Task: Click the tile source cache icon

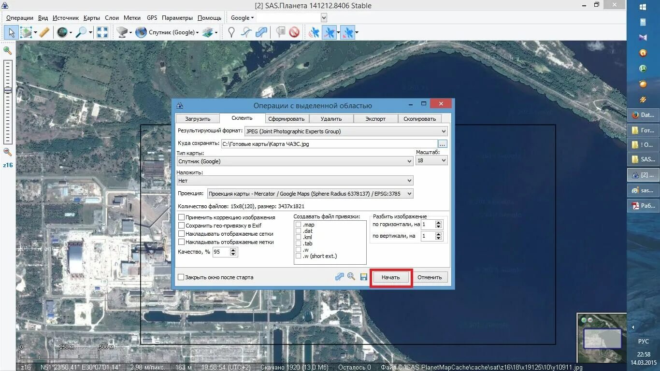Action: [122, 32]
